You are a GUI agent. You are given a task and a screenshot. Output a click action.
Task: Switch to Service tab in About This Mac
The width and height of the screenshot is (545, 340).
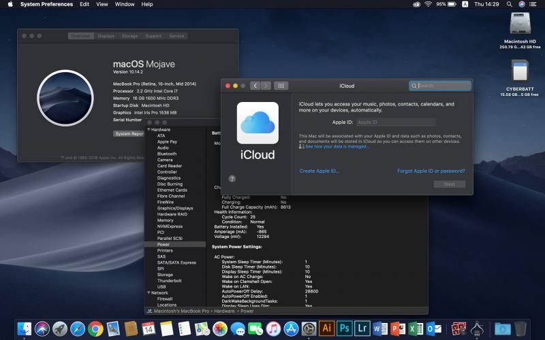point(176,36)
